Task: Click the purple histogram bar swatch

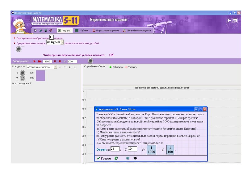Action: coord(40,75)
